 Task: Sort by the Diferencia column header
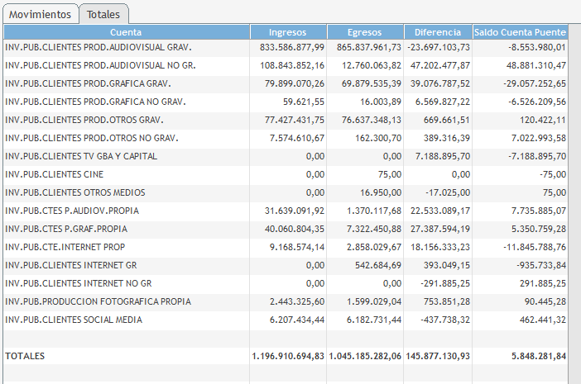tap(438, 31)
